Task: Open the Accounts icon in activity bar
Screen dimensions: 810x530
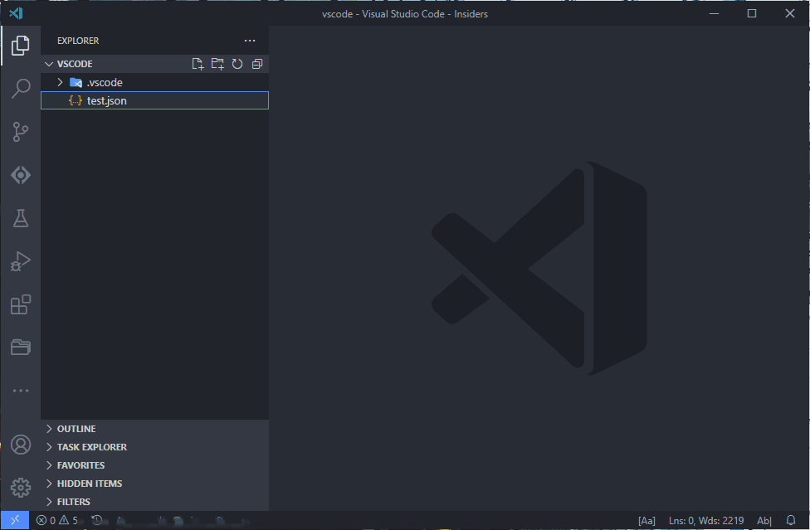Action: point(20,445)
